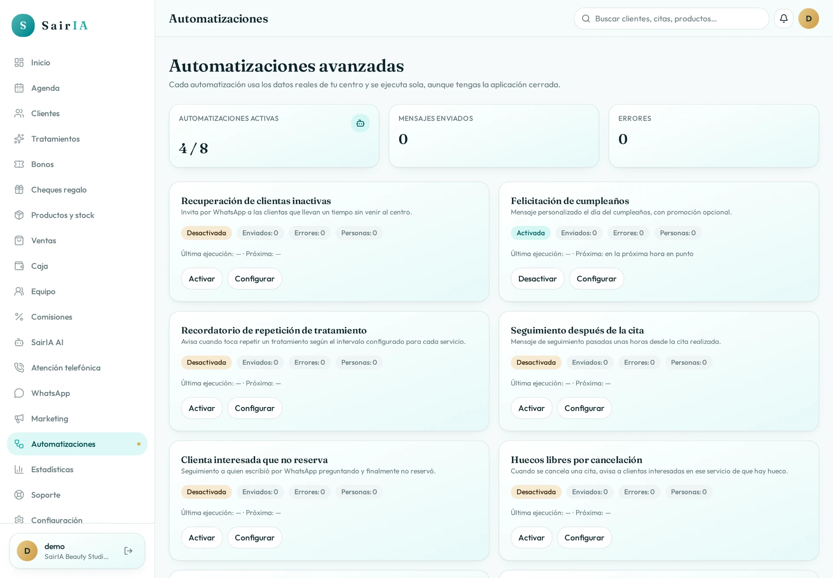Click 'Próxima: en la próxima hora en punto' text
The image size is (833, 578).
tap(634, 254)
